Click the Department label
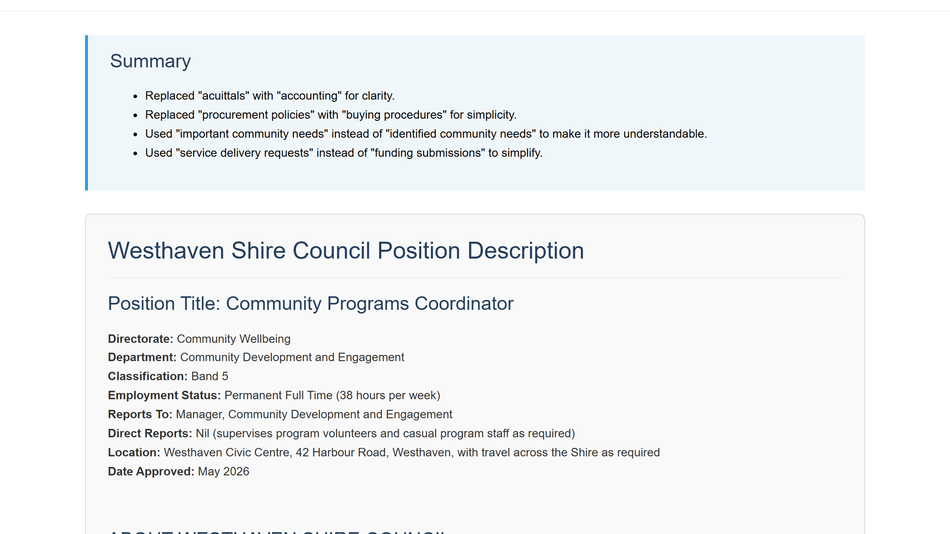Screen dimensions: 950x534 pos(142,357)
